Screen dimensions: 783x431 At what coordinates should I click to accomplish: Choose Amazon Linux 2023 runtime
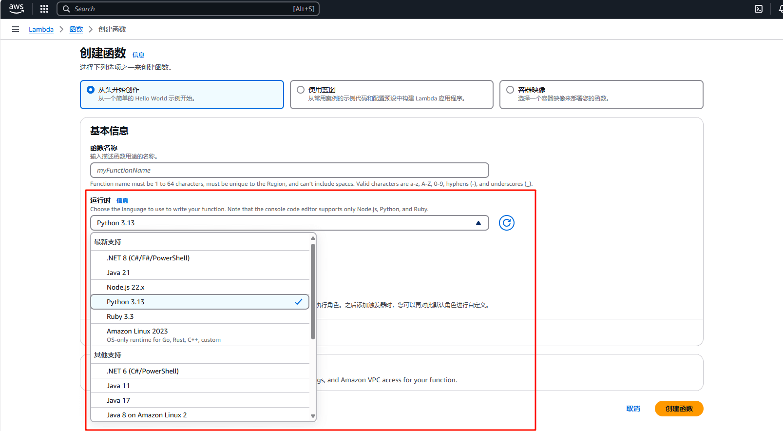[200, 335]
